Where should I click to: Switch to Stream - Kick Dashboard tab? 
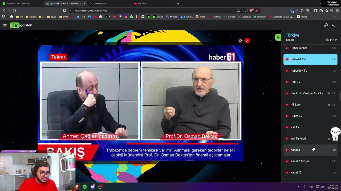(x=21, y=3)
